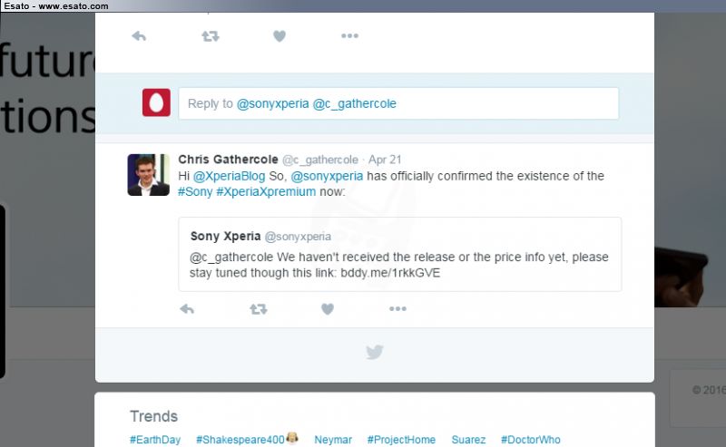The width and height of the screenshot is (726, 447).
Task: Click the Twitter bird icon below the conversation
Action: tap(375, 352)
